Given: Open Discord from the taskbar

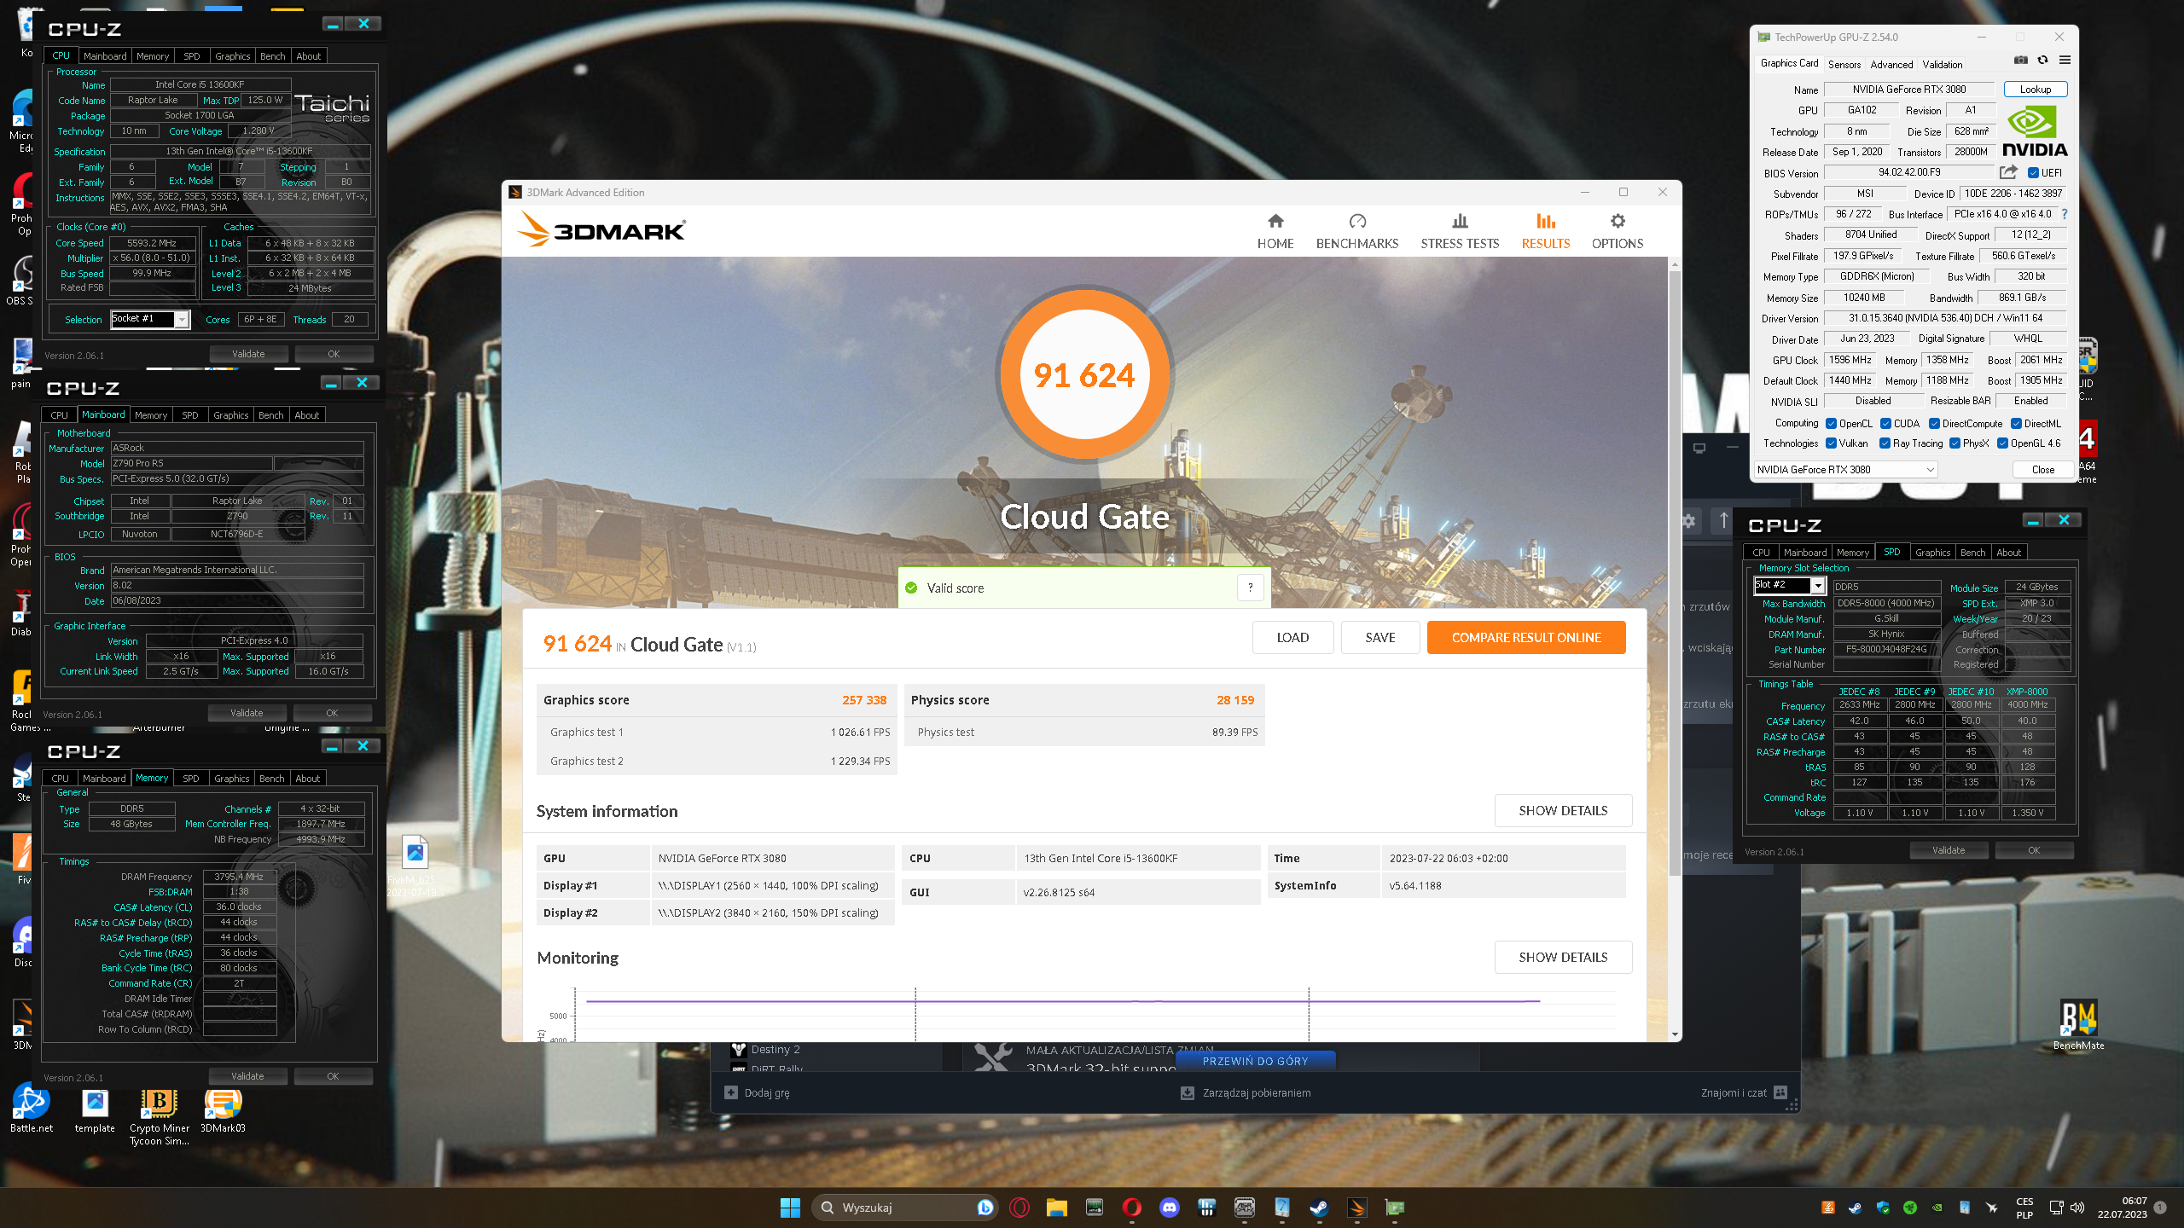Looking at the screenshot, I should [x=1170, y=1208].
